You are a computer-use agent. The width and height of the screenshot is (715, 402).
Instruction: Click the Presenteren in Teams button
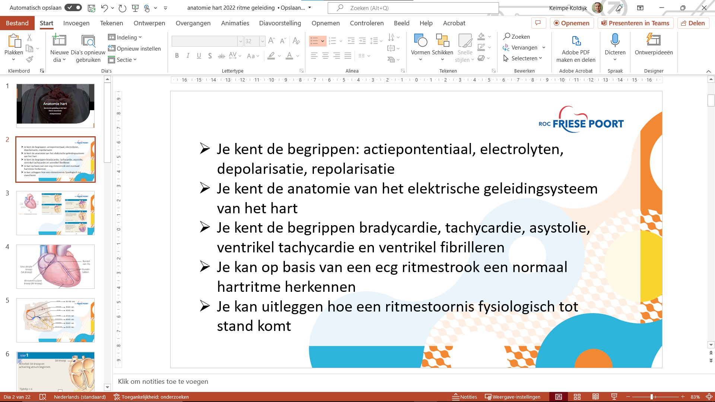point(635,23)
